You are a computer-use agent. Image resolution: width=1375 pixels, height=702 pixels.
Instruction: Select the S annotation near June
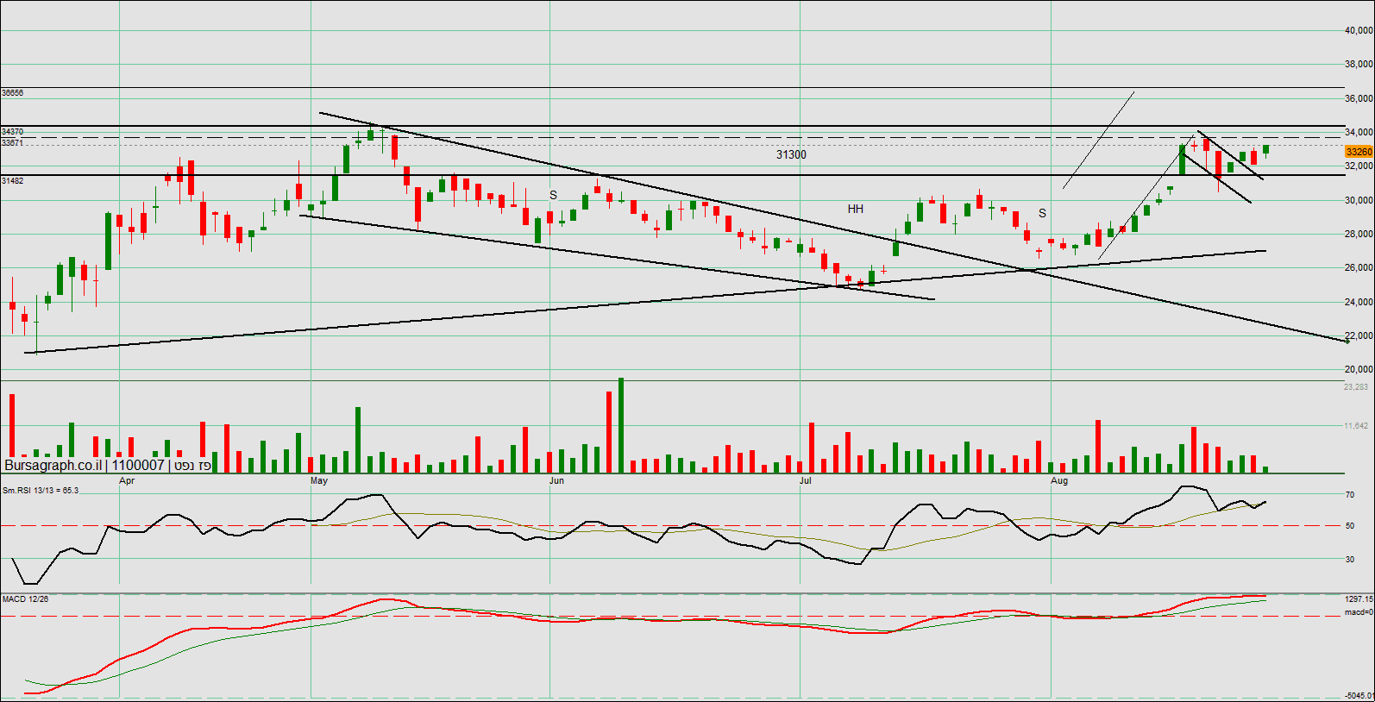(x=553, y=195)
